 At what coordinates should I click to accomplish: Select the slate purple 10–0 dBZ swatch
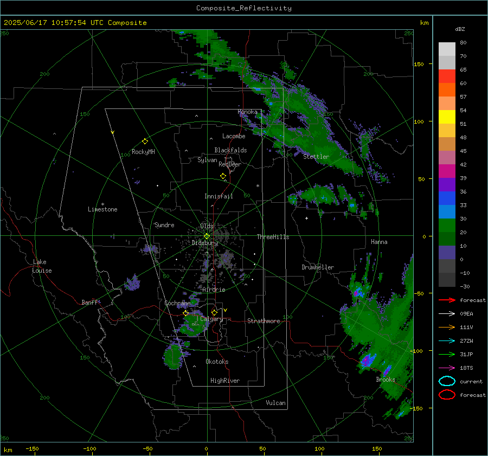pyautogui.click(x=447, y=253)
